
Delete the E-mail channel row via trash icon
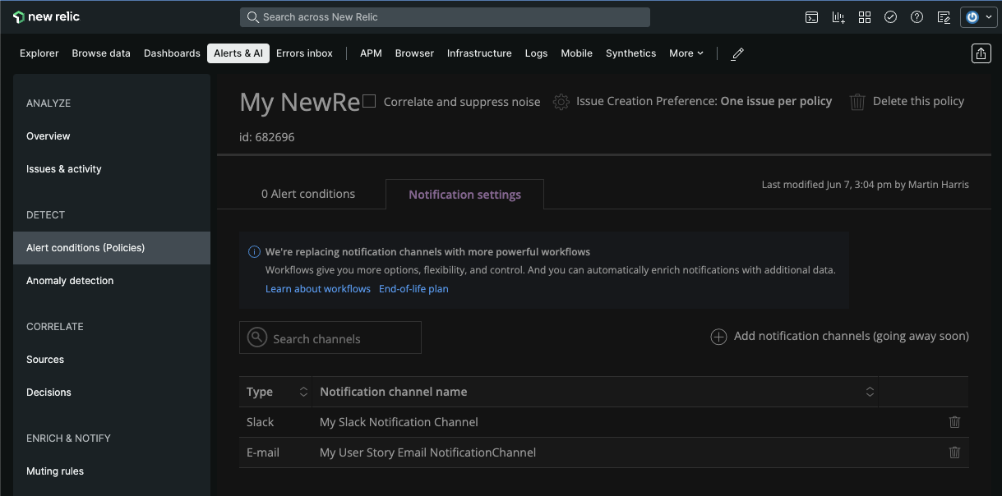(x=954, y=452)
